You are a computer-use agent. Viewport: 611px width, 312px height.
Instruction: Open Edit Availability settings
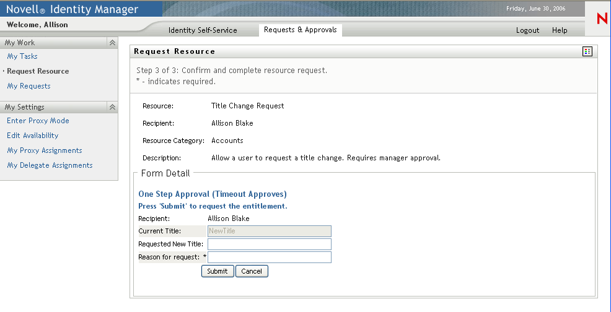pyautogui.click(x=32, y=136)
